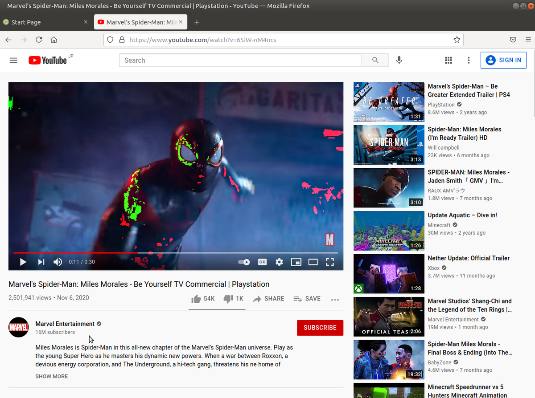Open Shang-Chi teaser video title
This screenshot has height=398, width=535.
(470, 305)
